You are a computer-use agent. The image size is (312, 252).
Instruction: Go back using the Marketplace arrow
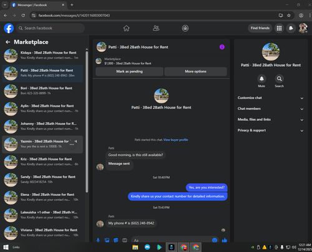pyautogui.click(x=8, y=42)
